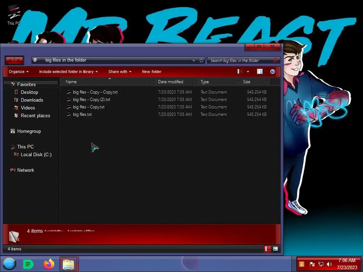This screenshot has width=363, height=272.
Task: Toggle the preview pane icon
Action: coord(260,72)
